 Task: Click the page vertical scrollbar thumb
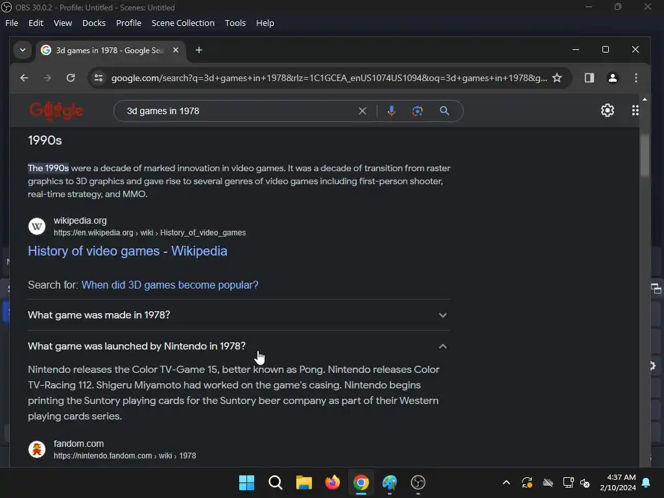(x=645, y=156)
